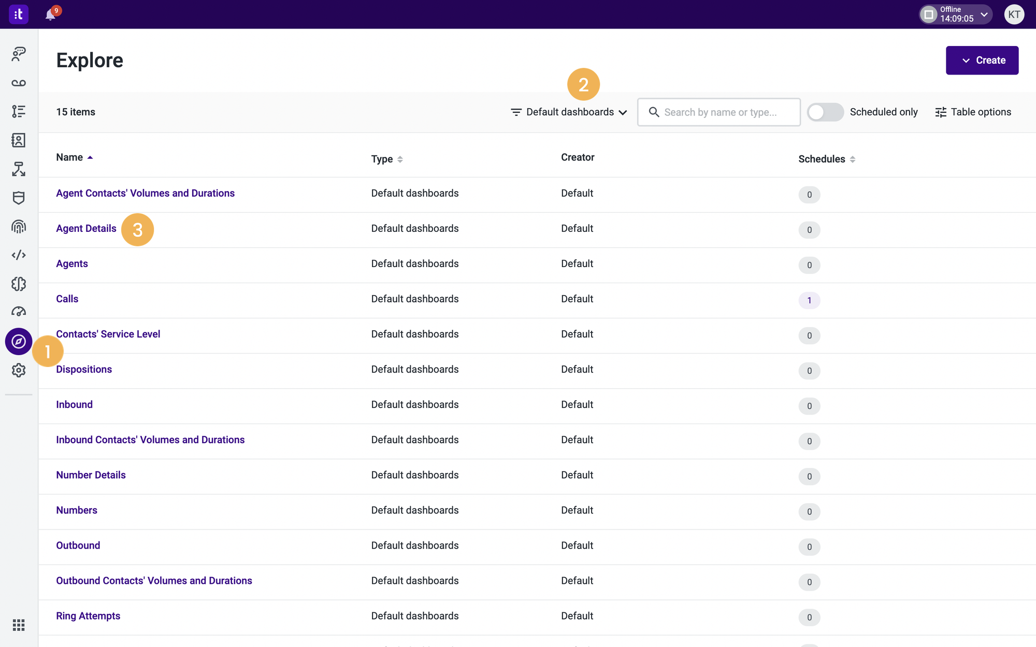Open the Inbound dashboard link
Viewport: 1036px width, 647px height.
(74, 404)
